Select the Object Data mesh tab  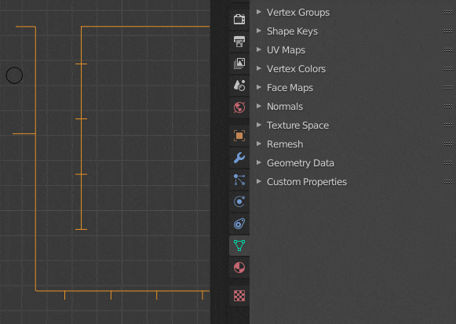pyautogui.click(x=239, y=246)
